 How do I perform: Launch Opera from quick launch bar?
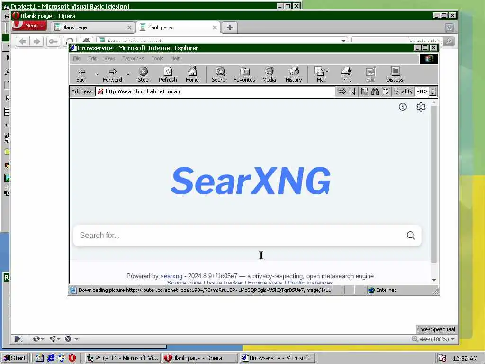pos(72,358)
